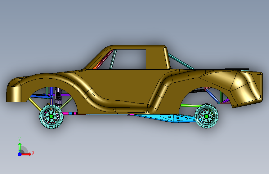The image size is (269, 174).
Task: Pick the front shock absorber behind the front wheel arch
Action: (x=58, y=96)
